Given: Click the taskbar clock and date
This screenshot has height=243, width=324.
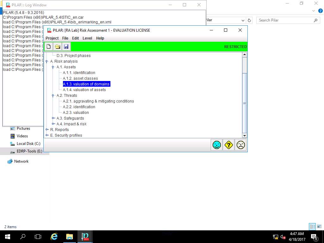Looking at the screenshot, I should pos(297,237).
